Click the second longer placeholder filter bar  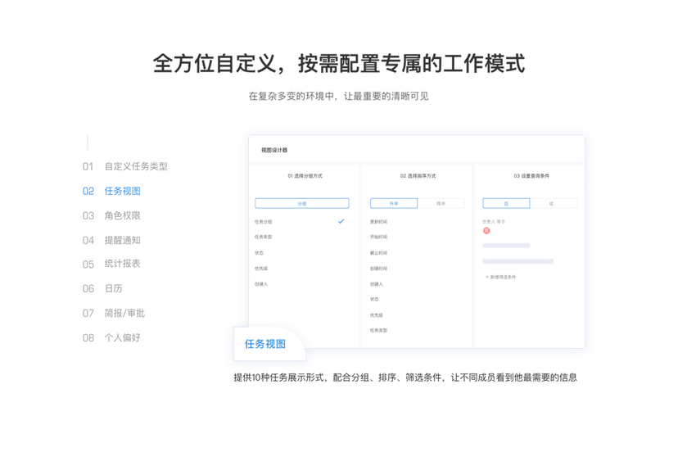pos(518,262)
